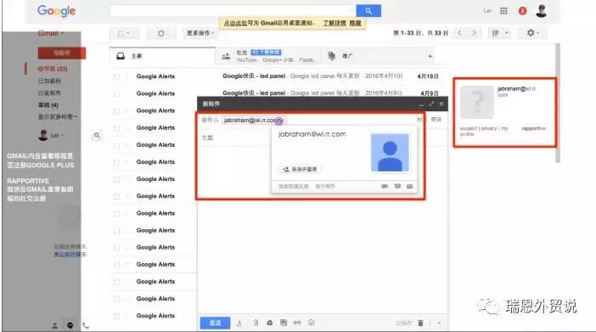Image resolution: width=596 pixels, height=332 pixels.
Task: Switch to the 推广 tab
Action: click(373, 56)
